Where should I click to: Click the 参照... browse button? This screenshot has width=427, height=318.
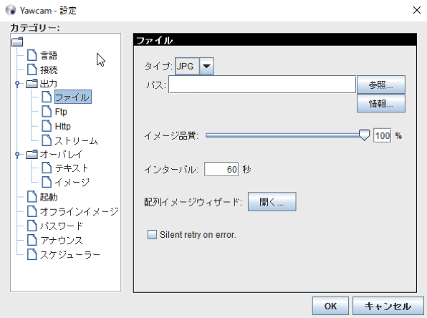coord(381,85)
